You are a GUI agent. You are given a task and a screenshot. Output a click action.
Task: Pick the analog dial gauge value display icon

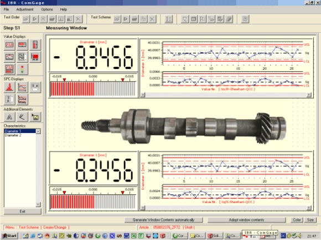point(9,57)
